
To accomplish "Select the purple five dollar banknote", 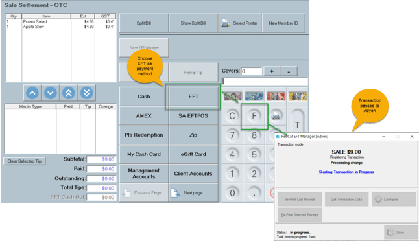I will point(232,96).
